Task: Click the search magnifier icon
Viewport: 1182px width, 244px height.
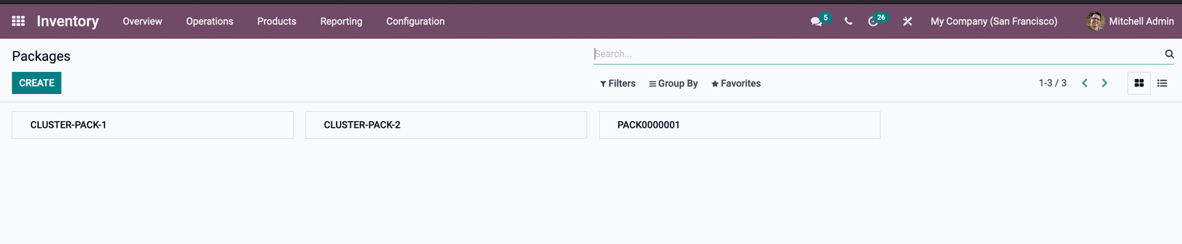Action: click(1169, 54)
